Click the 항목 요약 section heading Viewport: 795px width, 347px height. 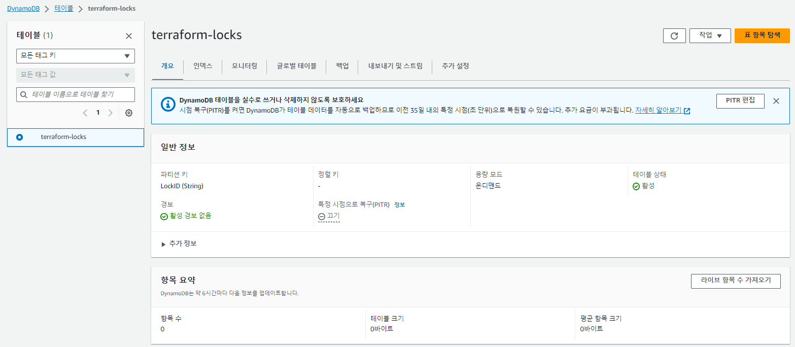tap(178, 280)
